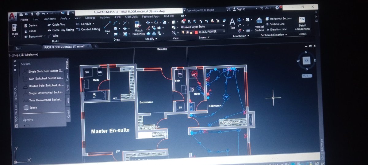Click the Horizontal Section tool
Viewport: 368px width, 165px height.
pyautogui.click(x=278, y=19)
